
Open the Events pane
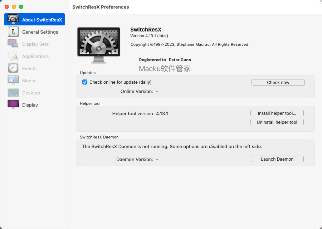pos(29,68)
